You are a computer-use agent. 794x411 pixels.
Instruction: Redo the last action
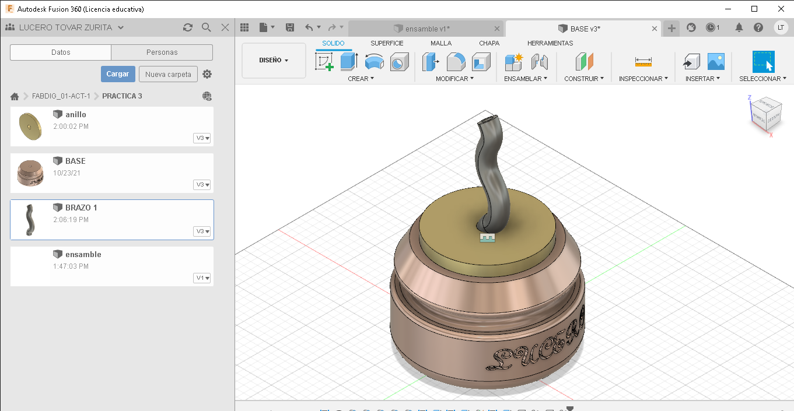(x=331, y=27)
